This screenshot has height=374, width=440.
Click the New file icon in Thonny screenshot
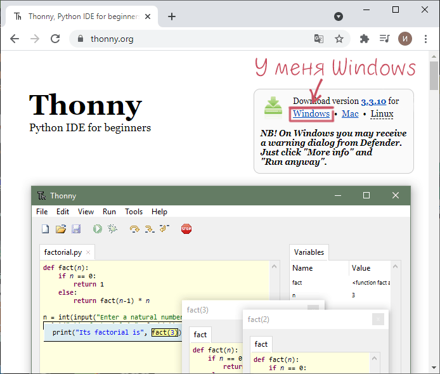[x=45, y=229]
